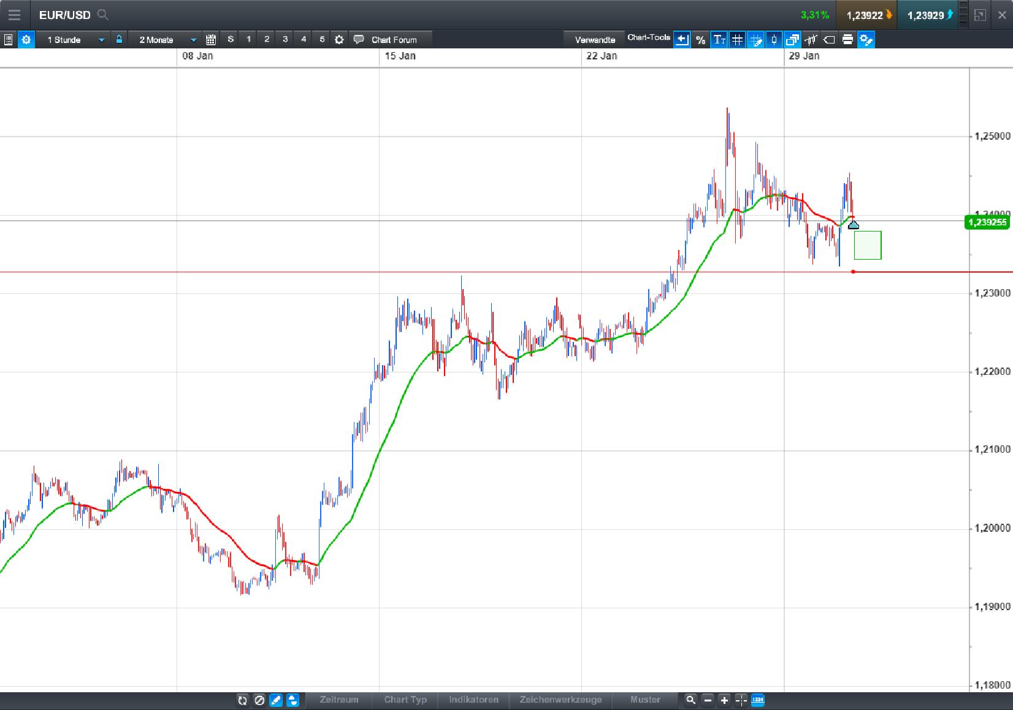Toggle the chart gridlines icon

pos(737,39)
